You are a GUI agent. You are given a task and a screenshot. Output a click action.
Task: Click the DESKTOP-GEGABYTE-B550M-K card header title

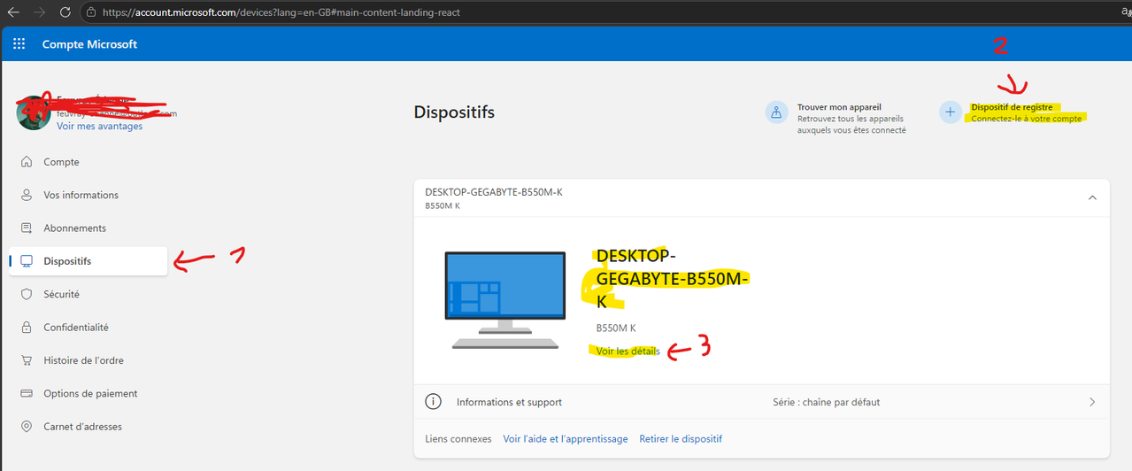tap(494, 192)
